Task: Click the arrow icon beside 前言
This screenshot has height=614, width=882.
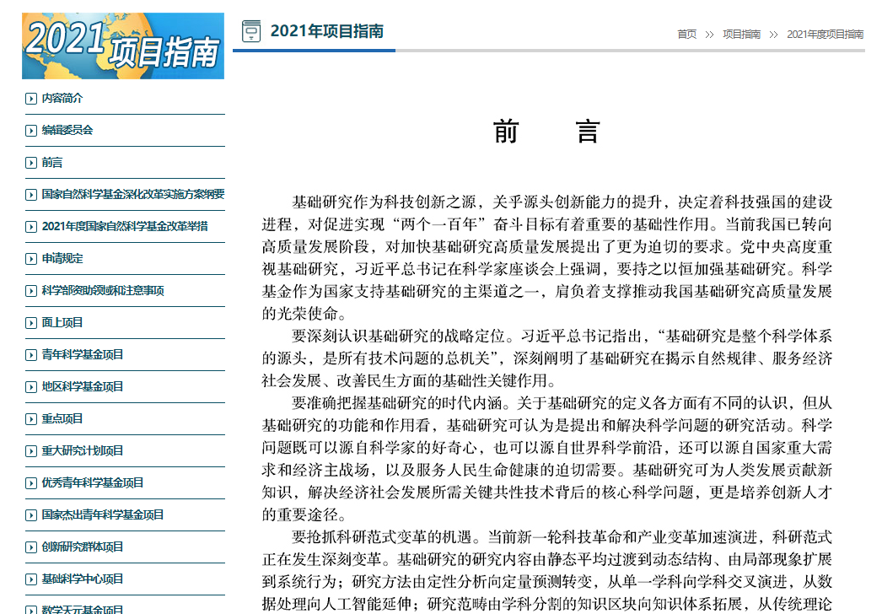Action: coord(31,164)
